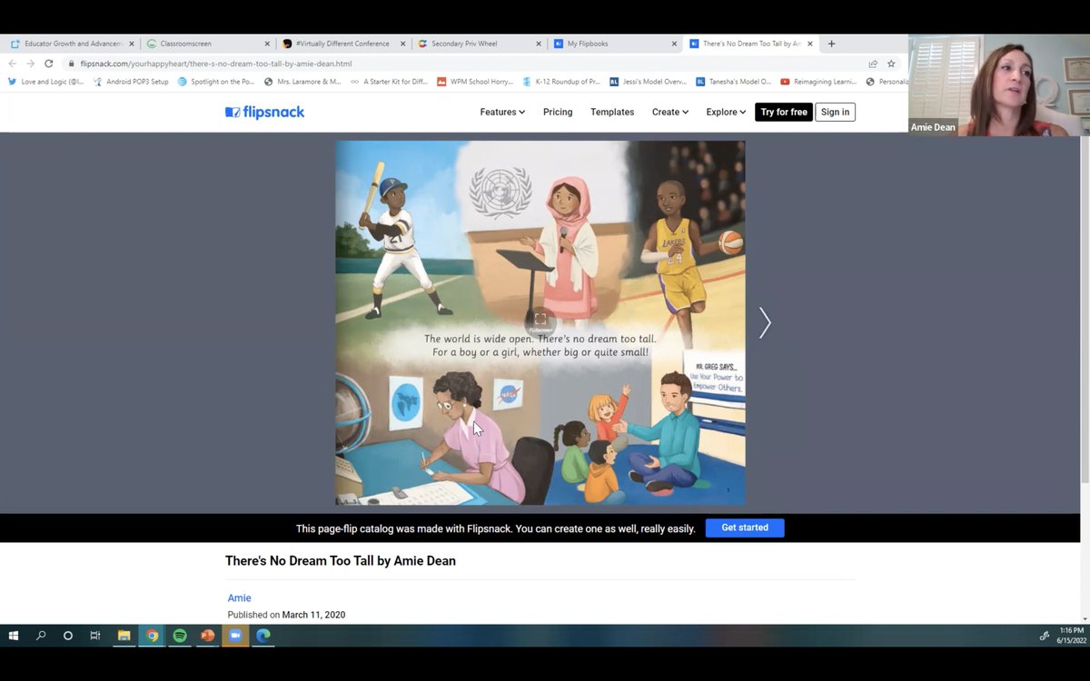Click the Flipsnack logo
Viewport: 1090px width, 681px height.
point(264,111)
